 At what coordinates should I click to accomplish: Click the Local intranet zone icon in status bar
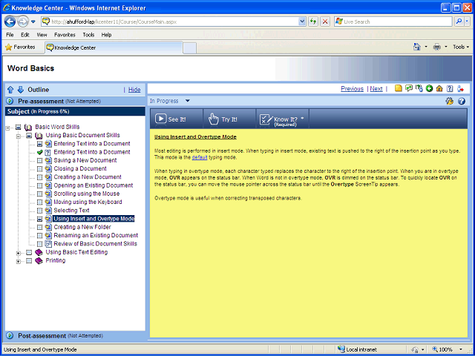(x=341, y=349)
